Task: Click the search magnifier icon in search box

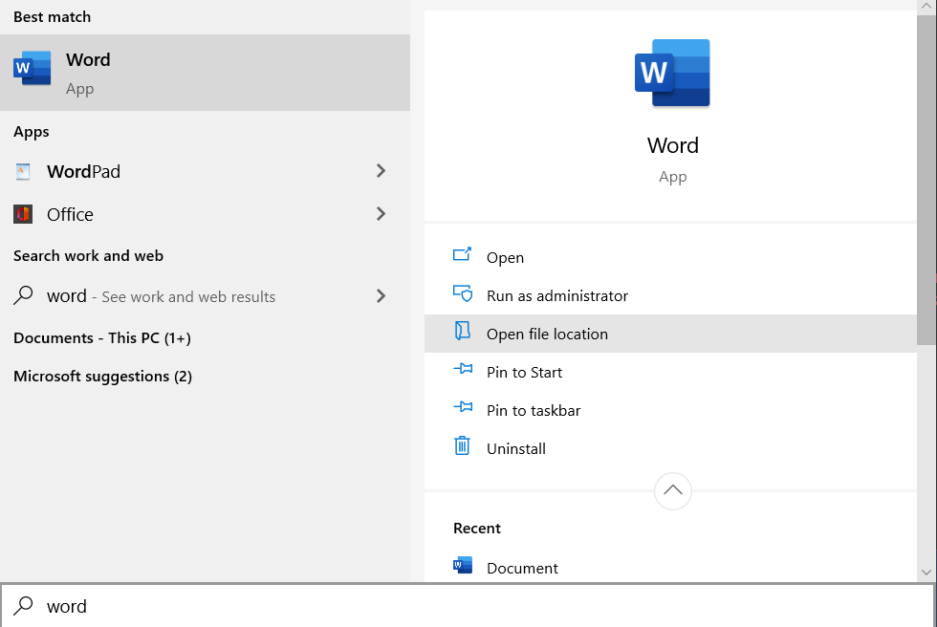Action: (x=23, y=606)
